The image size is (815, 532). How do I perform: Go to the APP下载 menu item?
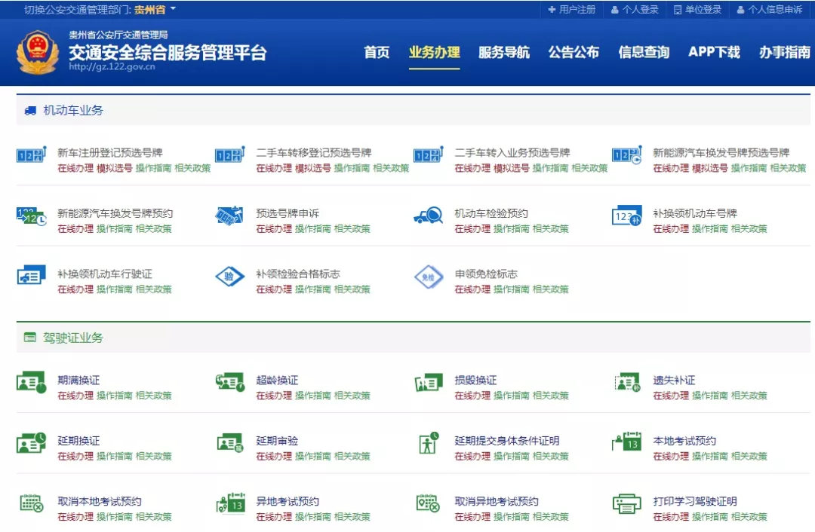pos(714,53)
